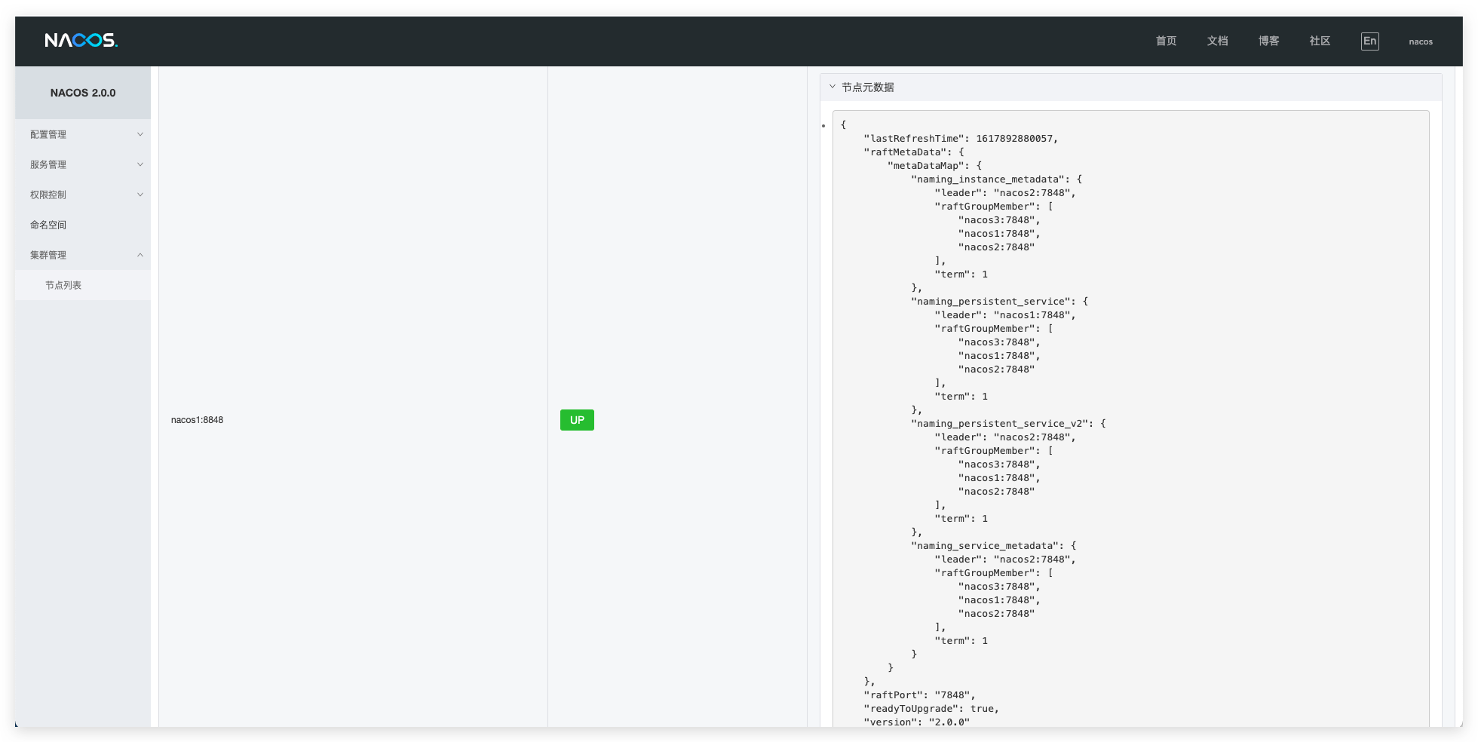This screenshot has width=1478, height=742.
Task: Click the green UP status badge
Action: 576,420
